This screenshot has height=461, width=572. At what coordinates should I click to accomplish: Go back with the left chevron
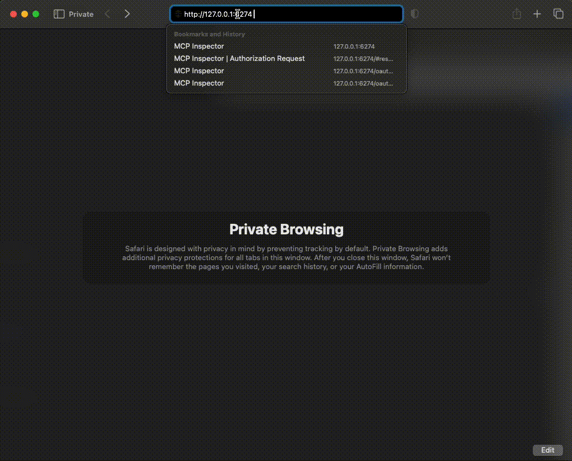point(107,14)
